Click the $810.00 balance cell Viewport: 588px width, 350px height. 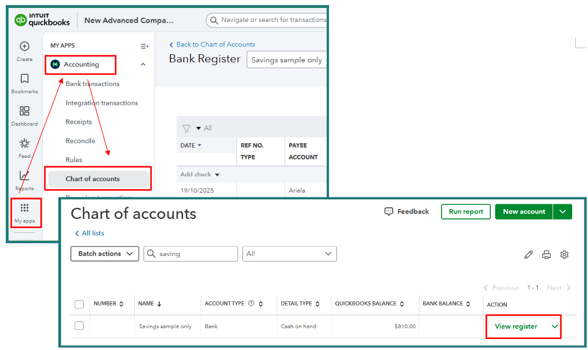point(405,326)
